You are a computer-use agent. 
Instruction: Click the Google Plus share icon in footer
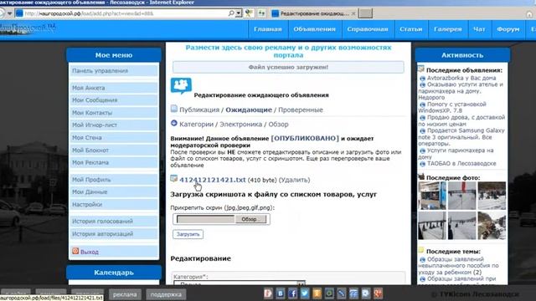tap(378, 293)
